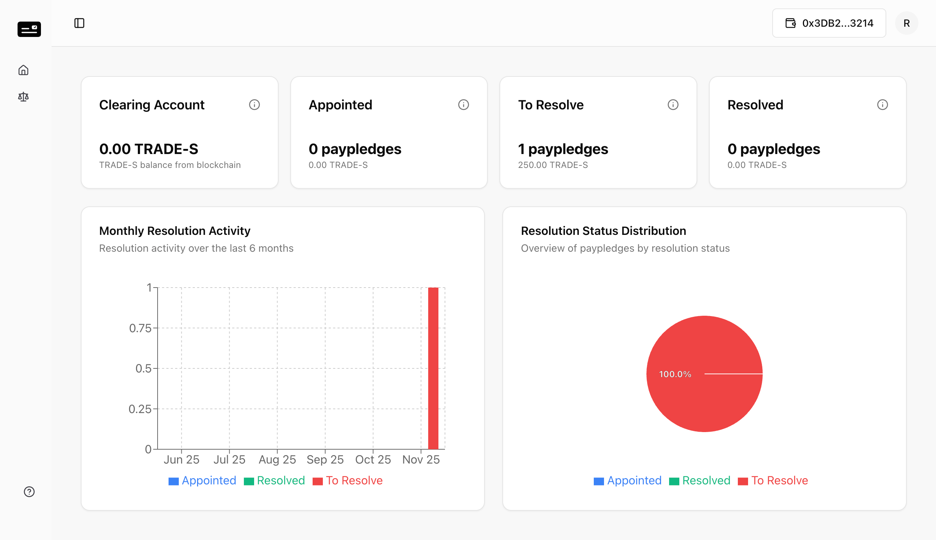Toggle Resolved legend in Status Distribution chart
The width and height of the screenshot is (936, 540).
tap(699, 480)
